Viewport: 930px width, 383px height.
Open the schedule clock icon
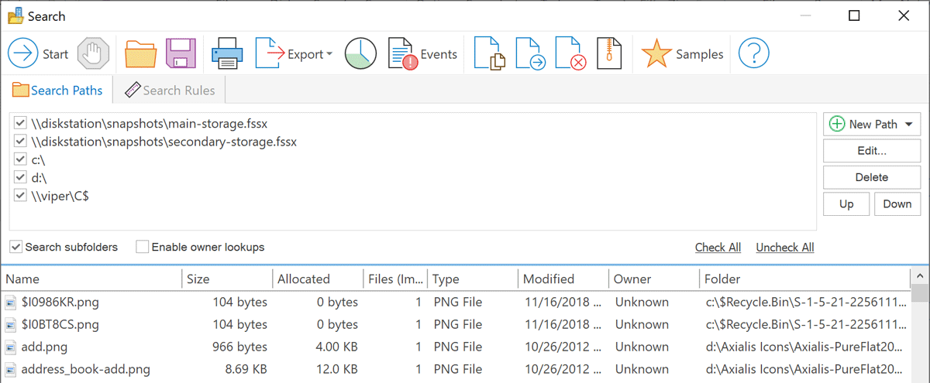tap(360, 54)
